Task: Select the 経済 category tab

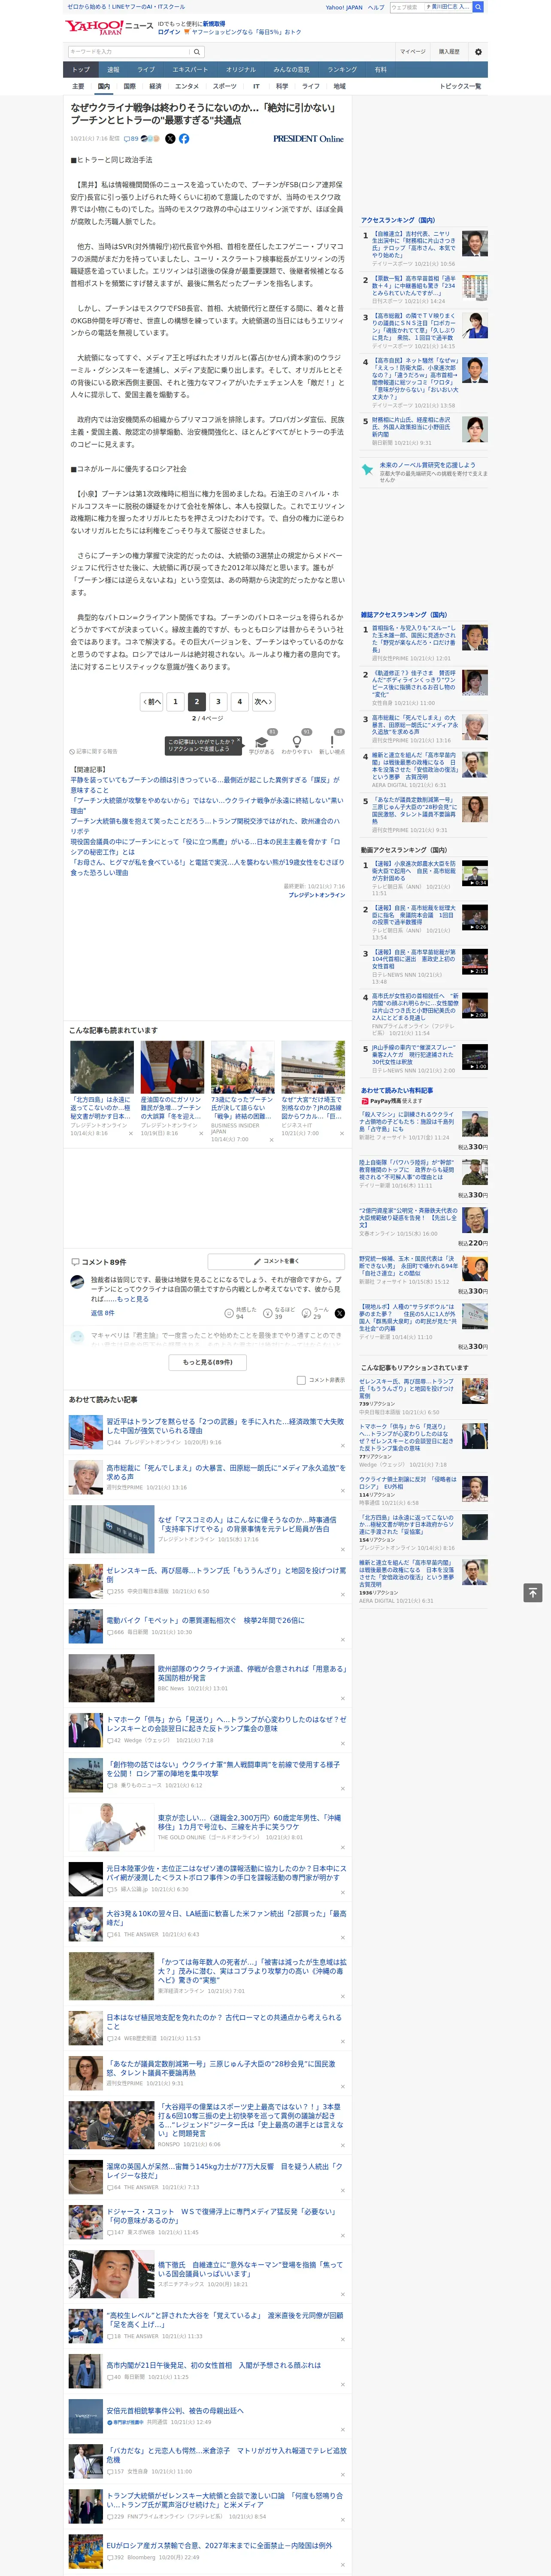Action: click(155, 86)
